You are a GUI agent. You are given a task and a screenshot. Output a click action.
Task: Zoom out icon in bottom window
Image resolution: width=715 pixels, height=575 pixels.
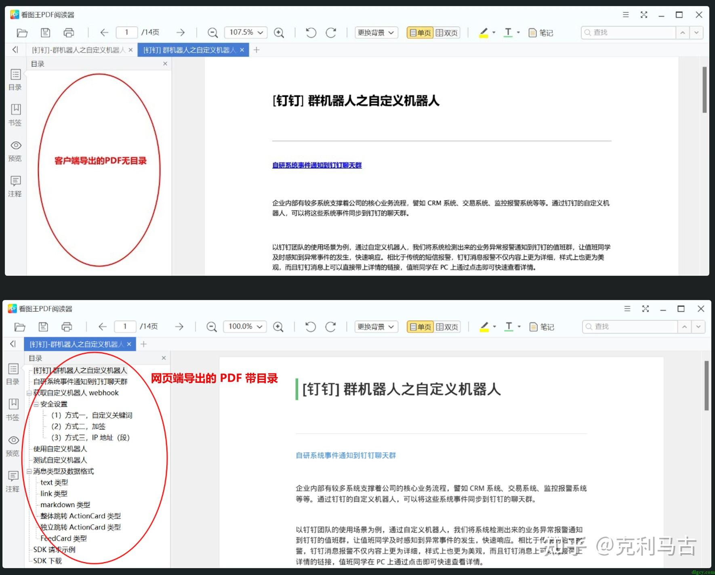(212, 327)
